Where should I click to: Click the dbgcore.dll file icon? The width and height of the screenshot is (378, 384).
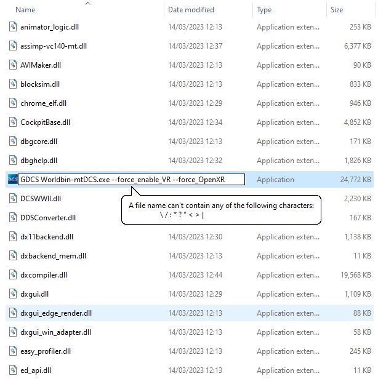click(x=13, y=142)
